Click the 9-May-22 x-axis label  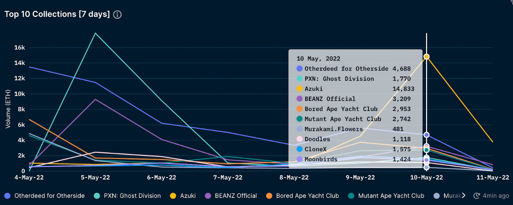tap(360, 178)
